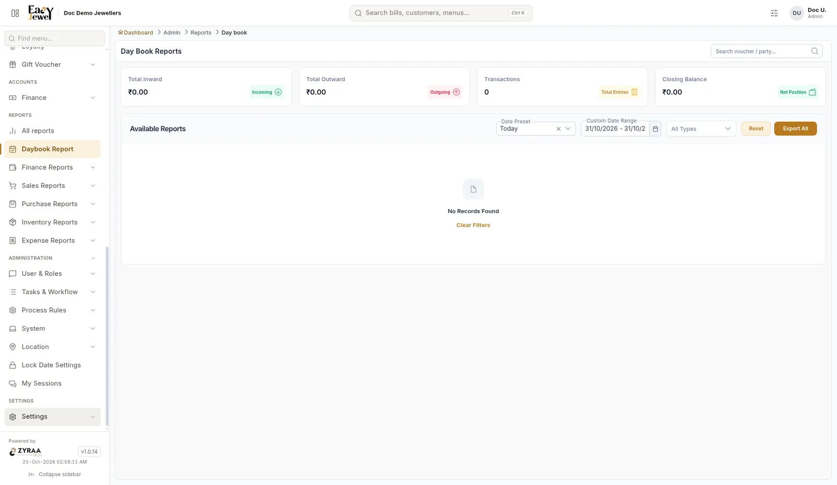Expand the Settings menu
Screen dimensions: 837x485
point(52,417)
